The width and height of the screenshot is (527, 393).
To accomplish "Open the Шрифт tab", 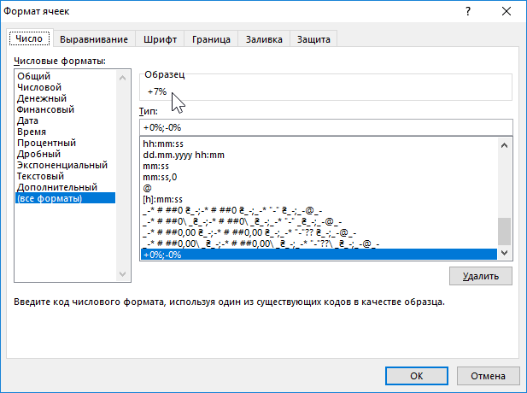I will (x=160, y=39).
